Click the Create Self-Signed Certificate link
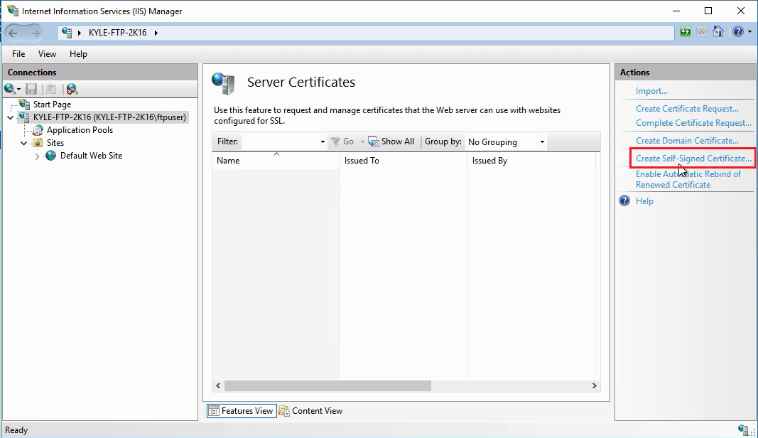Viewport: 758px width, 438px height. (x=693, y=158)
